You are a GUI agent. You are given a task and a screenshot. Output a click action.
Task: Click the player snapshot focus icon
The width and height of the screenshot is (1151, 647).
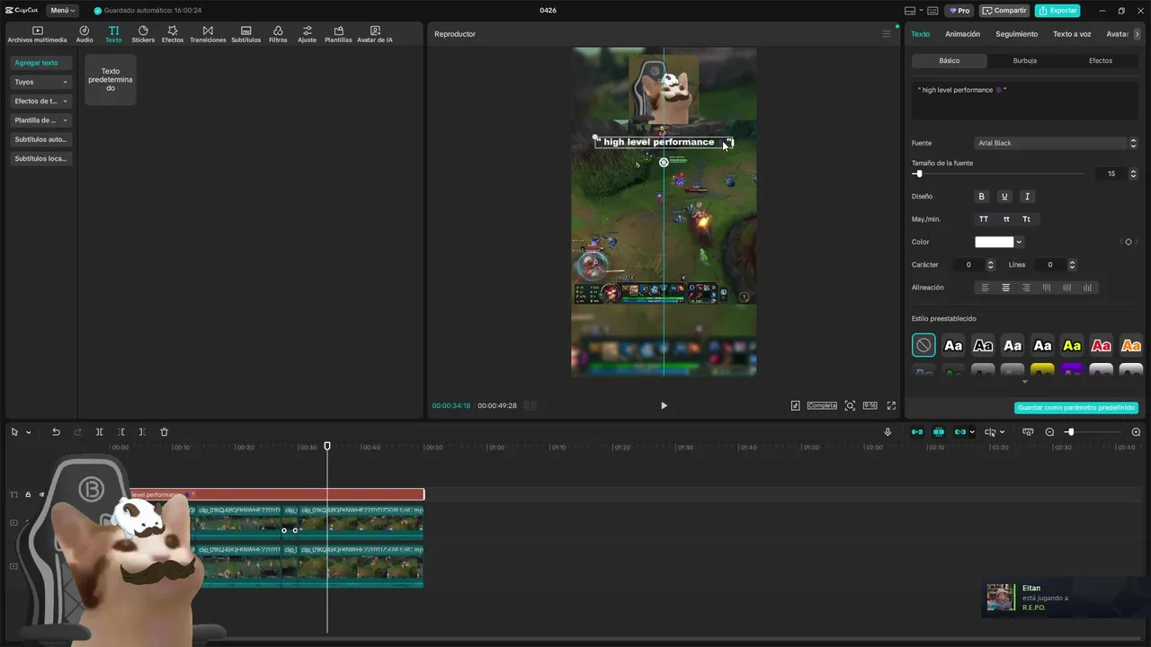[x=850, y=406]
